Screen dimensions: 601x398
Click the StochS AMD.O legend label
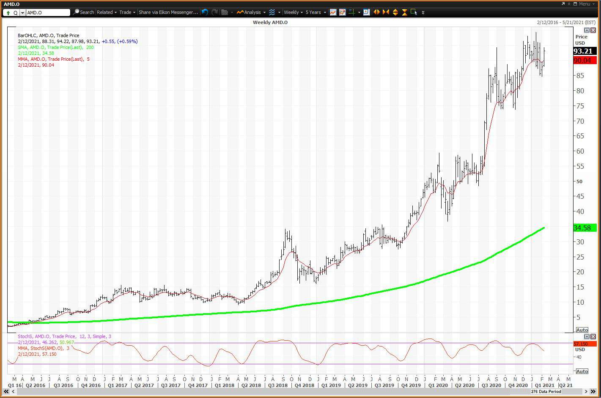pyautogui.click(x=65, y=336)
